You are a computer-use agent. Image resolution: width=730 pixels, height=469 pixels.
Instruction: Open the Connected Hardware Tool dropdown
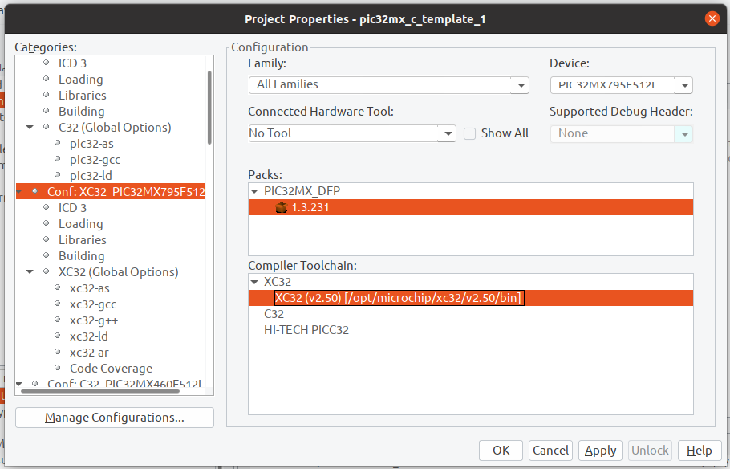pyautogui.click(x=448, y=134)
